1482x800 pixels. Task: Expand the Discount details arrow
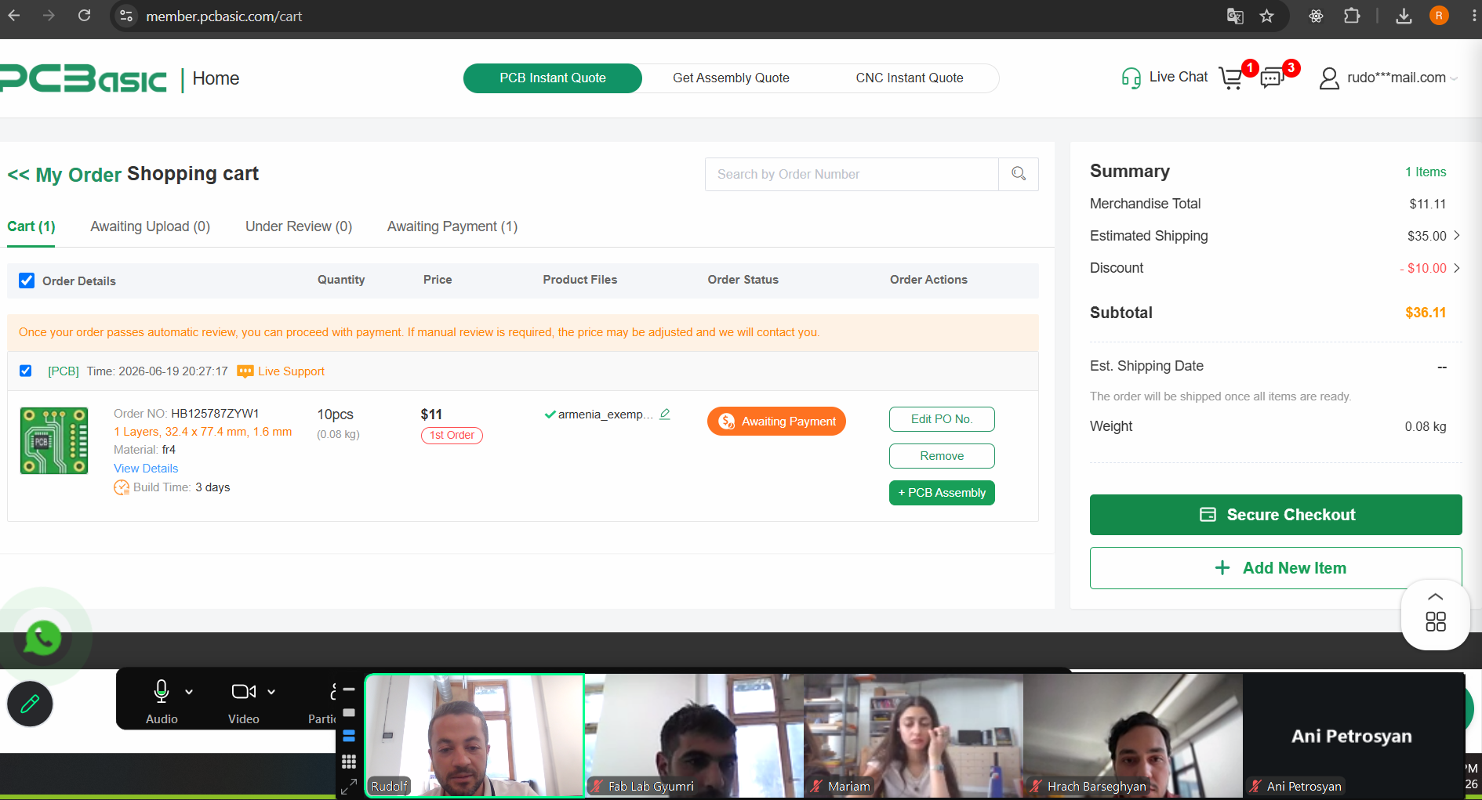[1457, 268]
